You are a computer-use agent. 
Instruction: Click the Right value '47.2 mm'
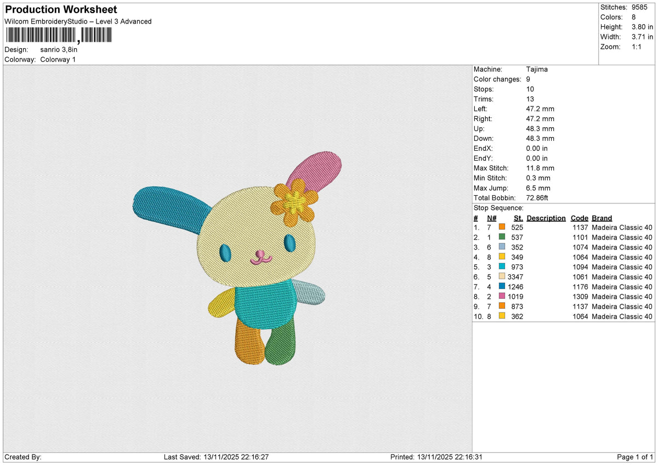(540, 118)
